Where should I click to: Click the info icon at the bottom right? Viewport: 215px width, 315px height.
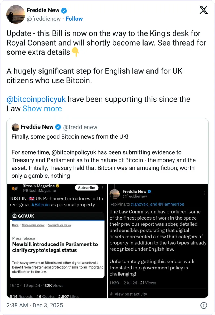click(x=204, y=305)
